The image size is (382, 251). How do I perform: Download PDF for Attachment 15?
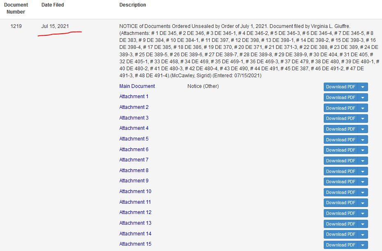click(x=341, y=245)
